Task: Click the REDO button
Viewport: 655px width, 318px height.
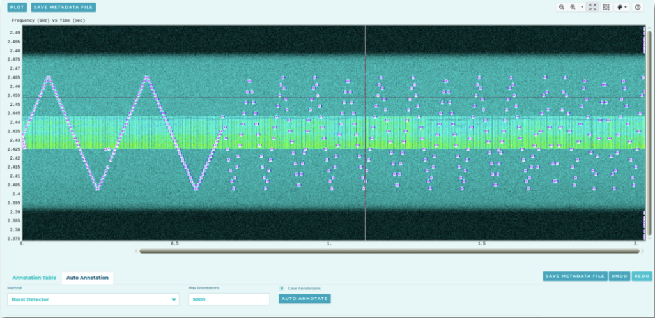Action: [x=642, y=276]
